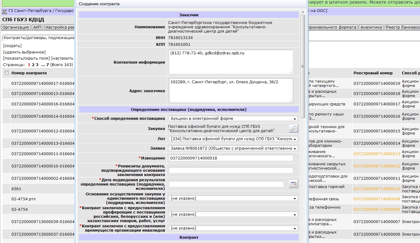Open the АИП menu tab

37,27
